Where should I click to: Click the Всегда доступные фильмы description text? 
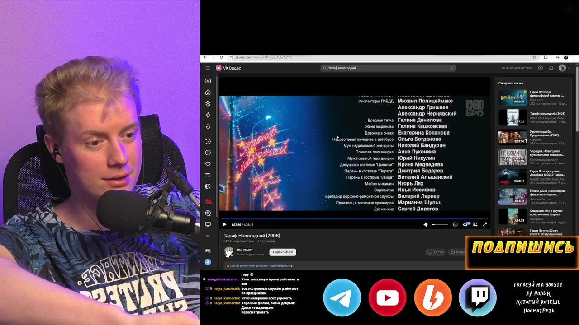(260, 265)
